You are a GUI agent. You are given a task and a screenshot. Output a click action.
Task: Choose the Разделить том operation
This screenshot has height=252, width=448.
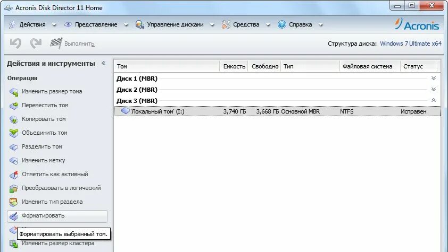pyautogui.click(x=42, y=146)
